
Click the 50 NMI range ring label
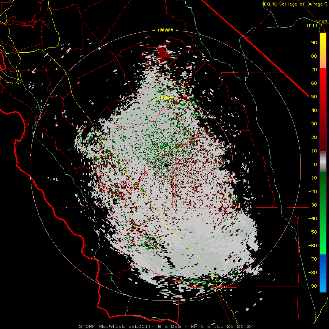165,98
